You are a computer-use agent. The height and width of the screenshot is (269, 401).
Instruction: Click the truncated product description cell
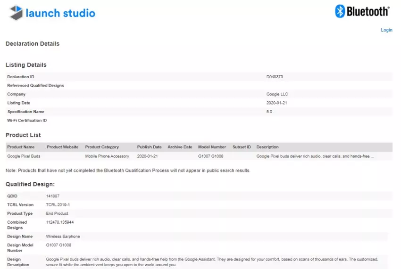[x=315, y=156]
